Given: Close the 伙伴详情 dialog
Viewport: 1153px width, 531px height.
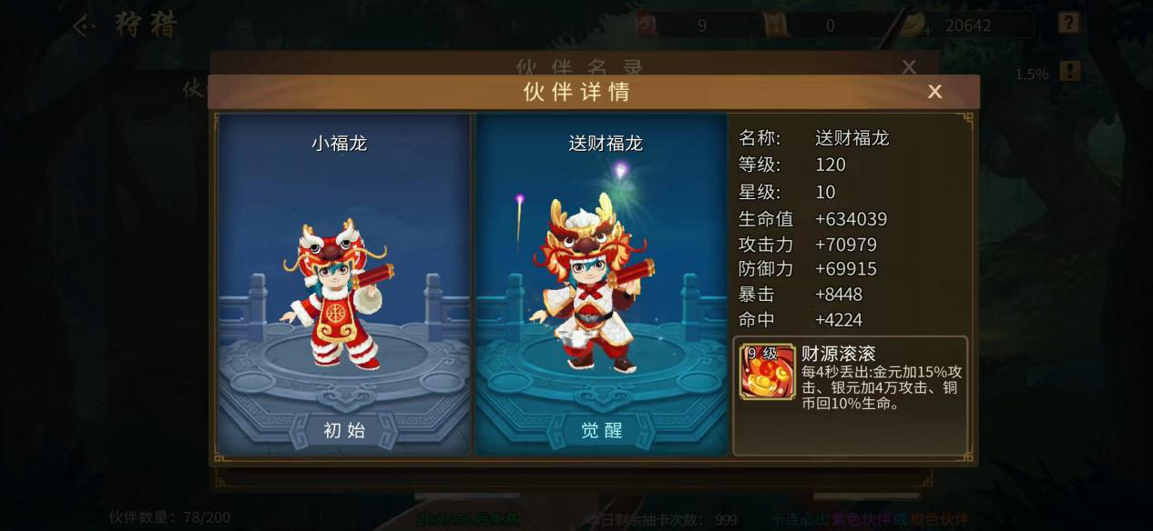Looking at the screenshot, I should pyautogui.click(x=934, y=92).
